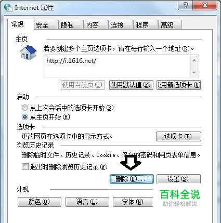This screenshot has height=223, width=221.
Task: Click the 删除(D)... button
Action: tap(132, 179)
